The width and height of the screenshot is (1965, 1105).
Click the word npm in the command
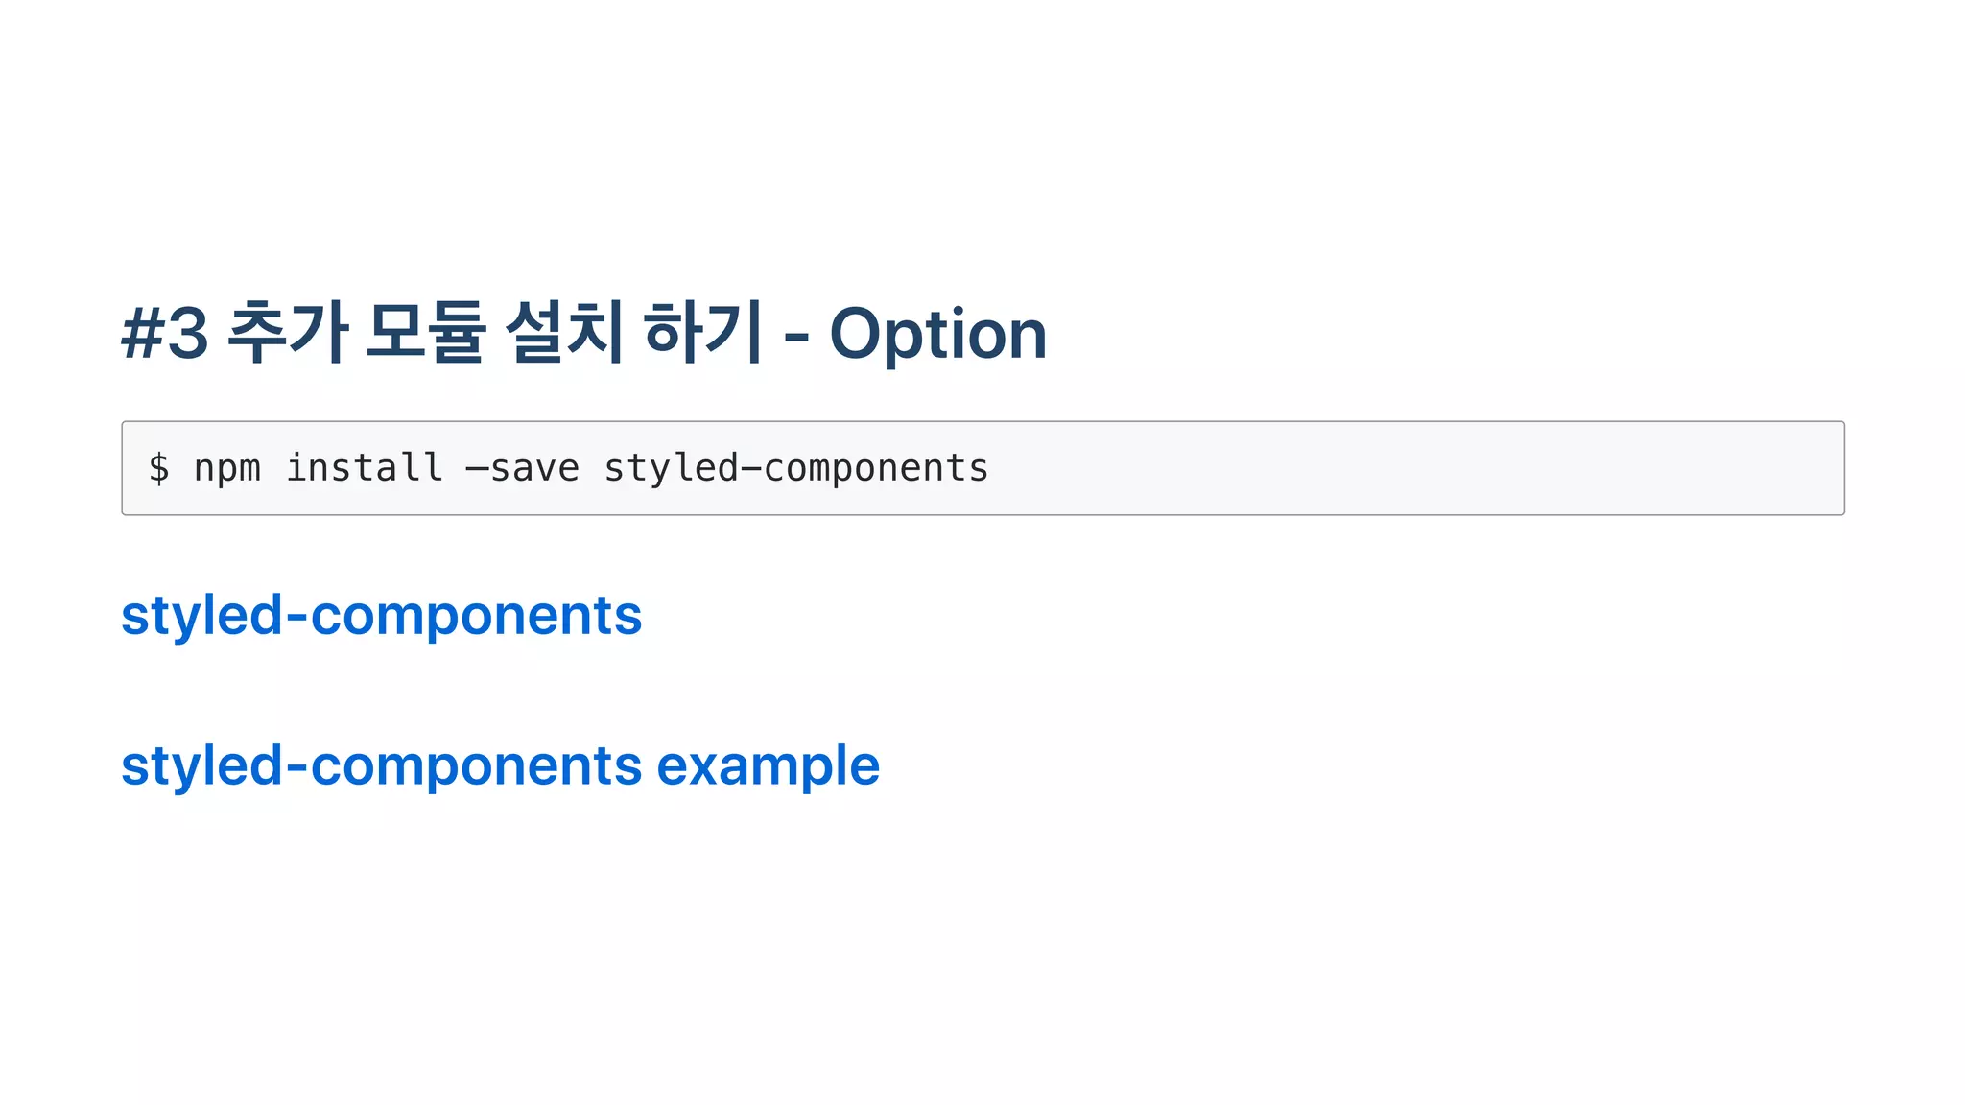pyautogui.click(x=227, y=469)
